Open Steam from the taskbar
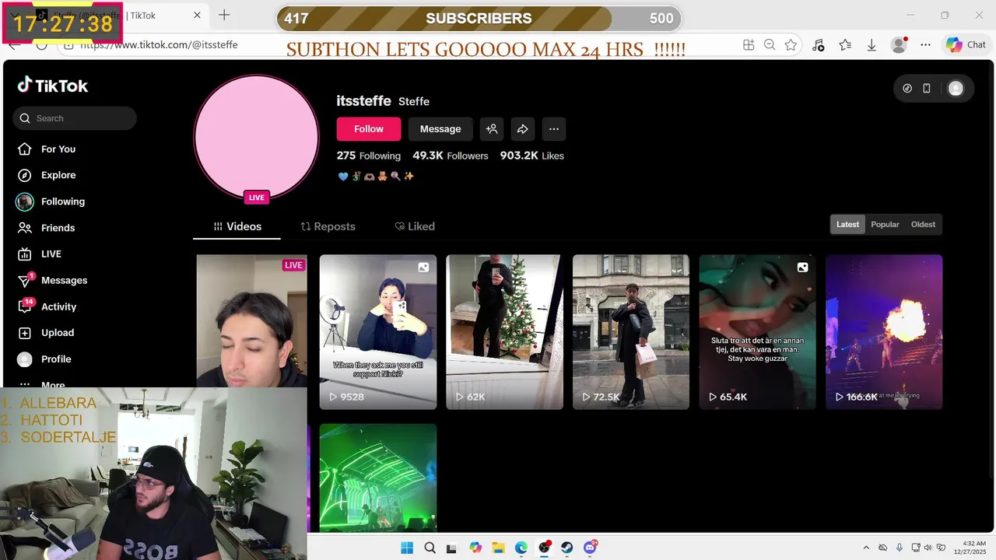996x560 pixels. [567, 548]
